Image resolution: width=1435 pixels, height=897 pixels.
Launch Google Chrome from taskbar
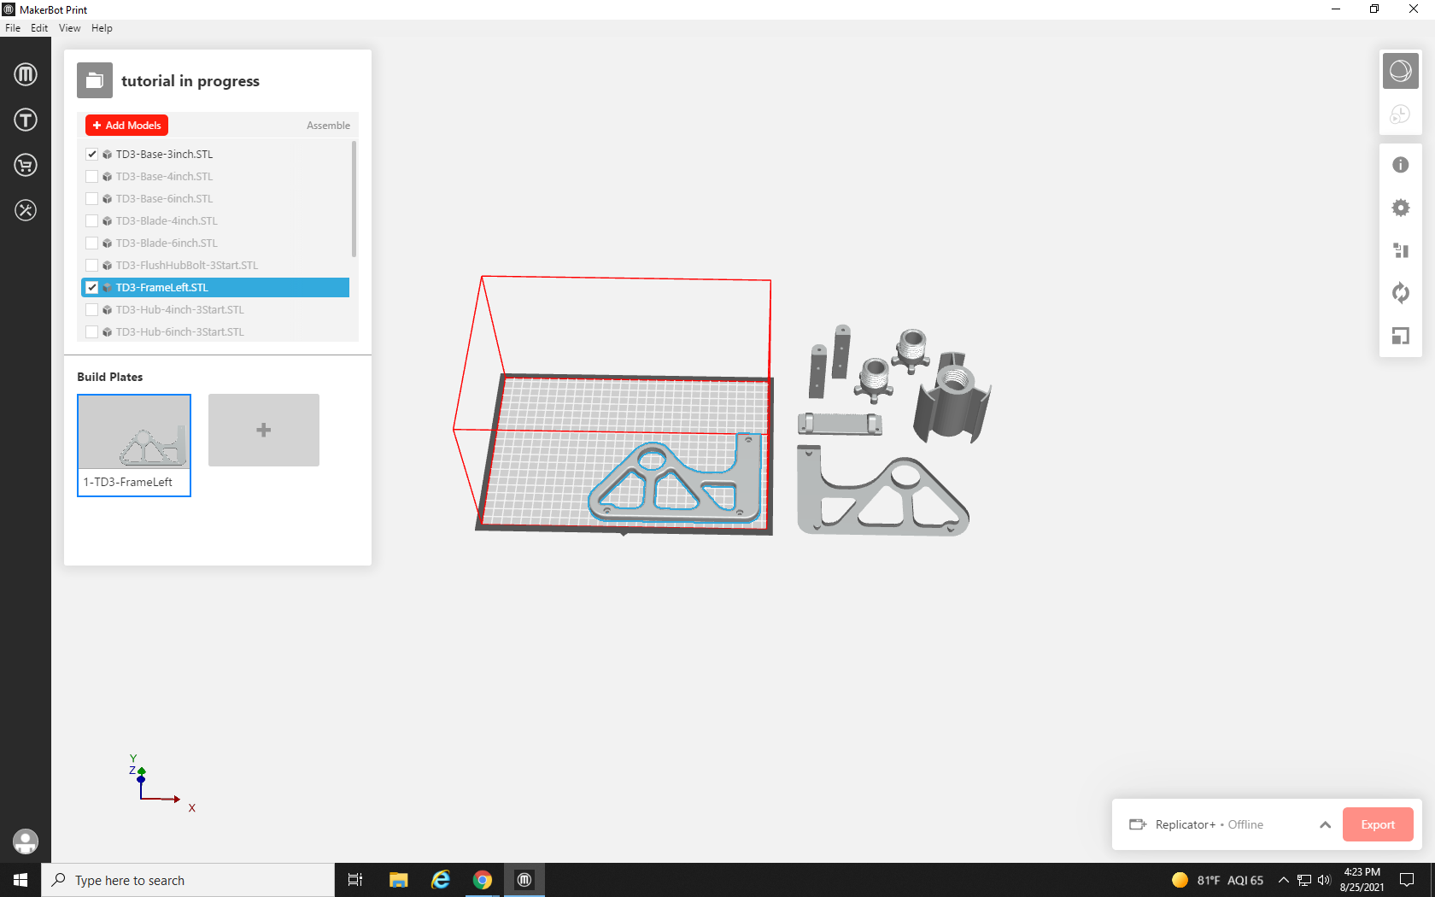pyautogui.click(x=483, y=880)
